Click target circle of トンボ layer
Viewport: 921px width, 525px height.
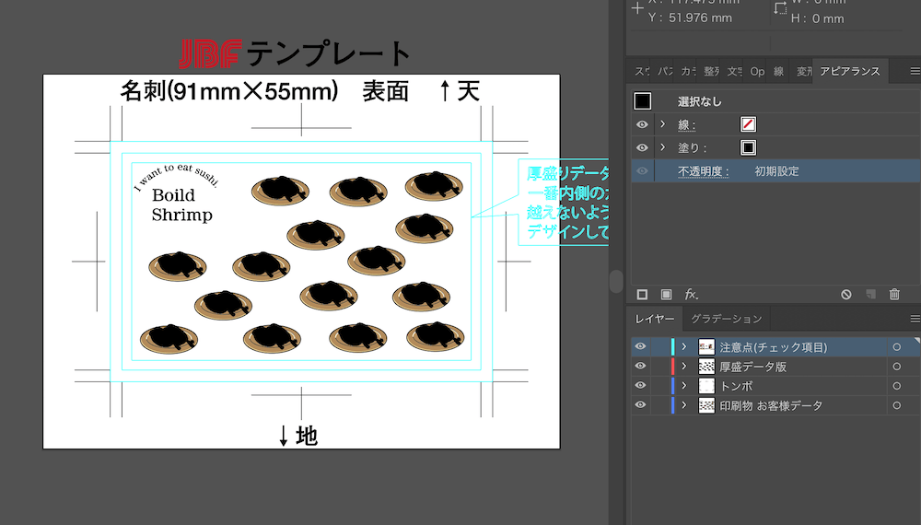[896, 386]
